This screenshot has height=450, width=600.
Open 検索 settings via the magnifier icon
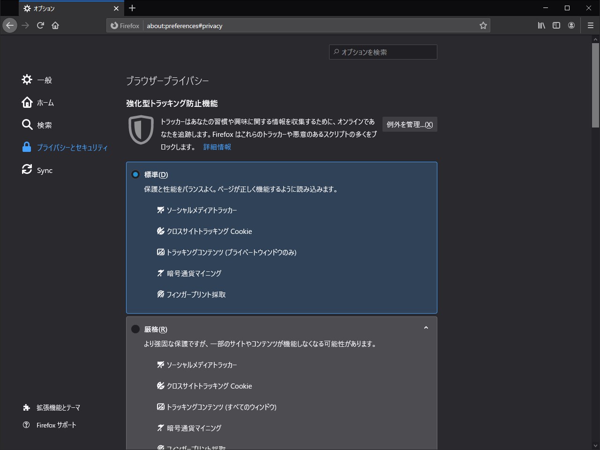[27, 125]
